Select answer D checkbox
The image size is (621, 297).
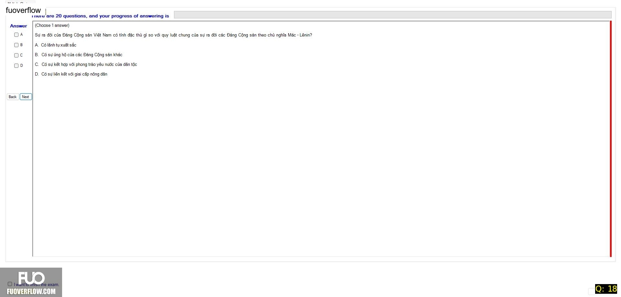tap(16, 66)
